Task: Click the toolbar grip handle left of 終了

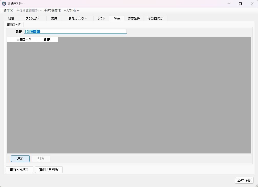Action: pos(1,11)
